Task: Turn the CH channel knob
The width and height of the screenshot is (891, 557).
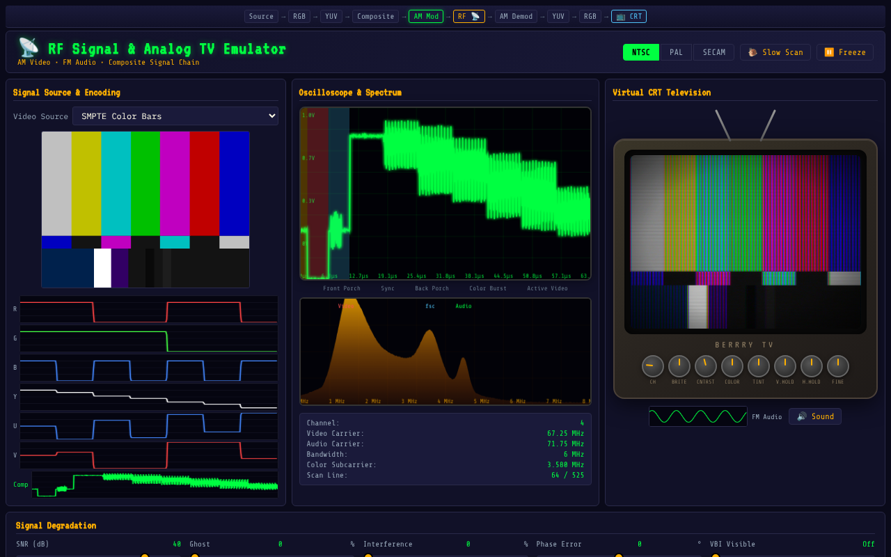Action: 653,366
